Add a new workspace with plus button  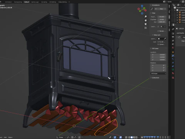[x=69, y=2]
